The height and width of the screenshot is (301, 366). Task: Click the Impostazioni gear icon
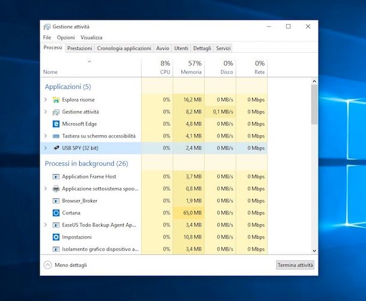pos(56,237)
